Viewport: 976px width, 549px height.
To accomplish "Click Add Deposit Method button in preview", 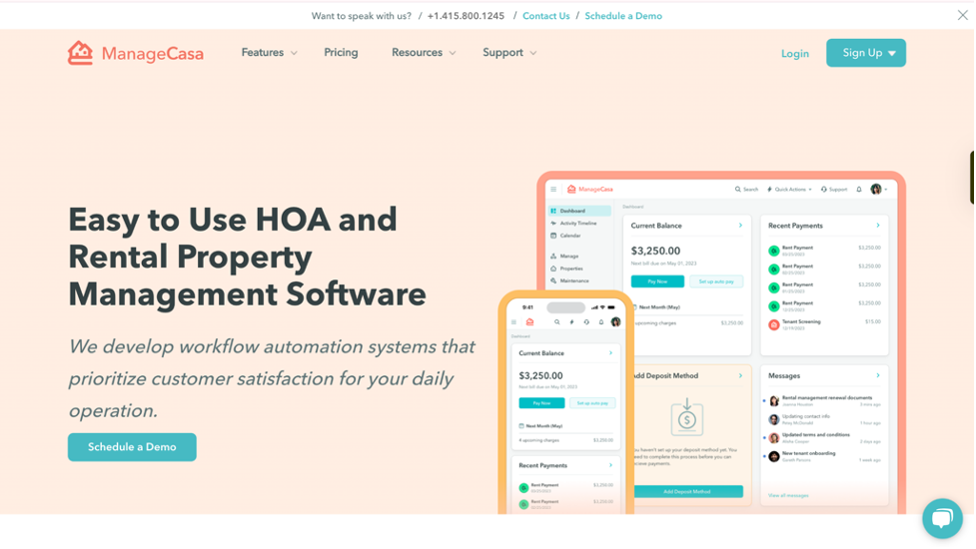I will (687, 492).
